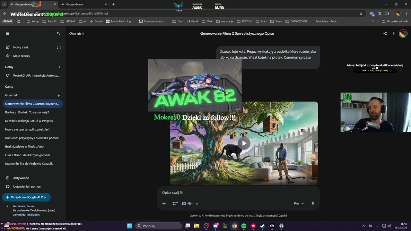Remove the Film tool chip with X
This screenshot has height=231, width=411.
click(x=197, y=203)
